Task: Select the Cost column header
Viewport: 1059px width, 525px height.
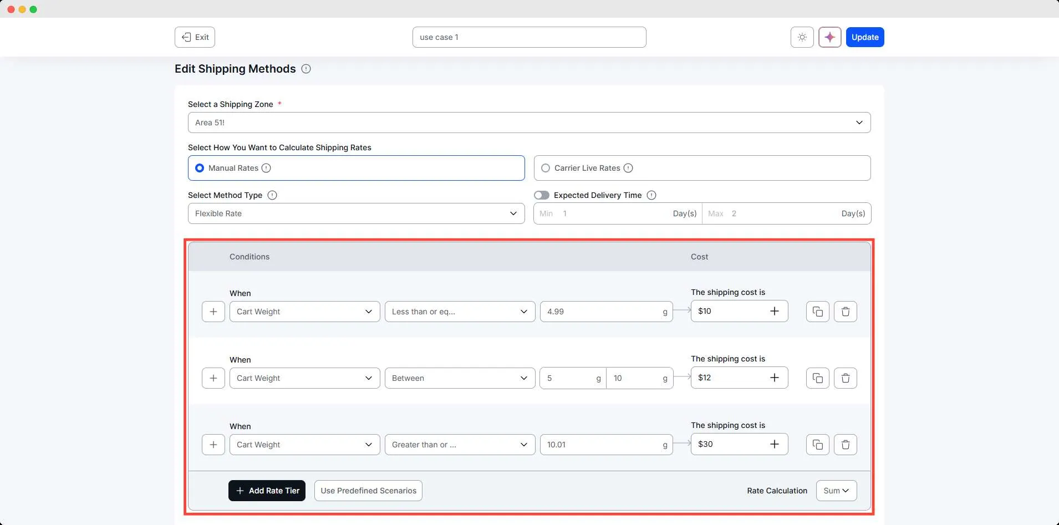Action: (x=698, y=256)
